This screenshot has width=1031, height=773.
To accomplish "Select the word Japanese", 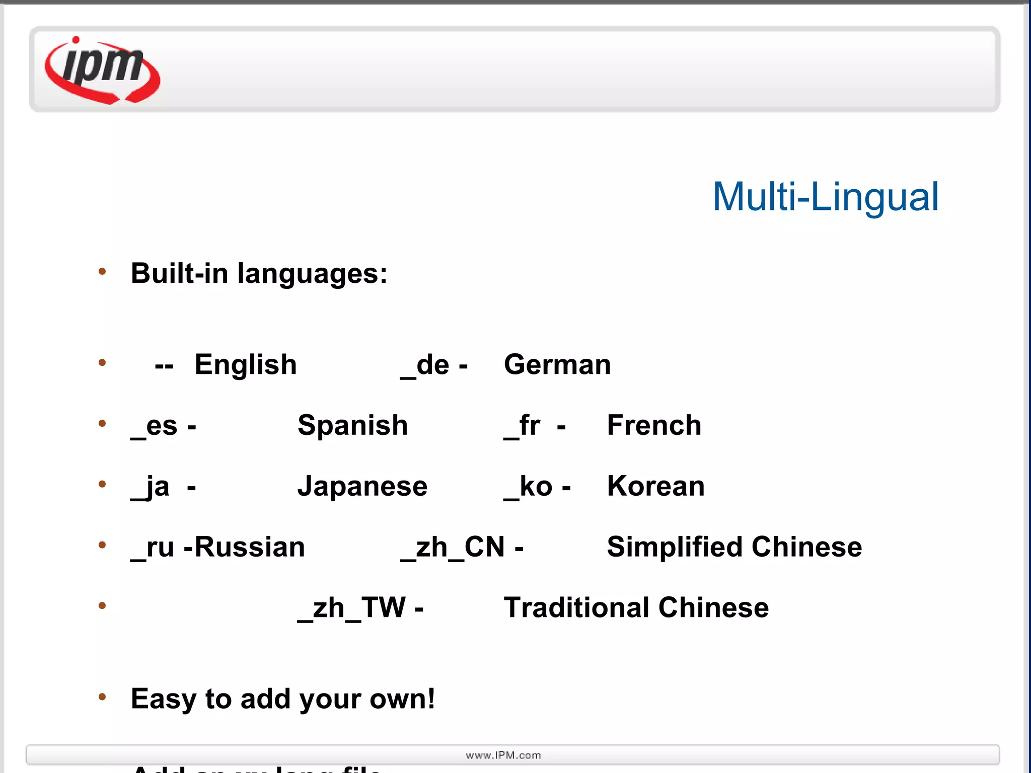I will tap(362, 488).
